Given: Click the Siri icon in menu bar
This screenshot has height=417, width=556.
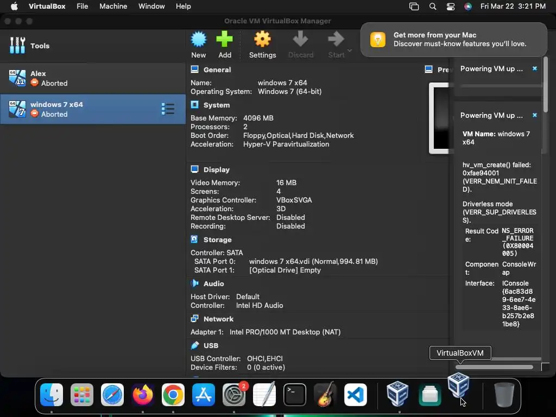Looking at the screenshot, I should [x=467, y=7].
